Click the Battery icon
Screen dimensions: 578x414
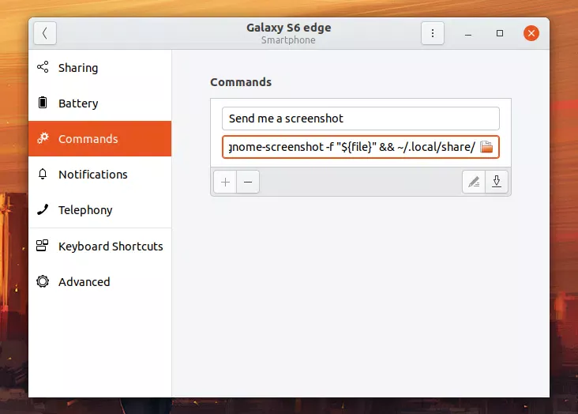coord(43,103)
